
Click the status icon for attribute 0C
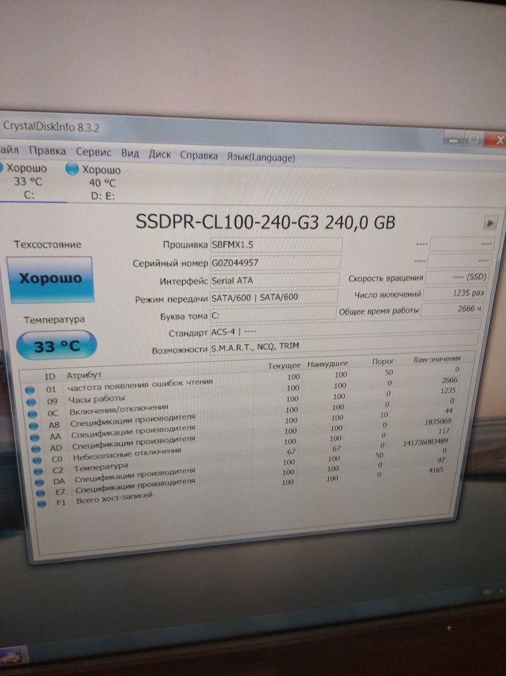coord(32,414)
